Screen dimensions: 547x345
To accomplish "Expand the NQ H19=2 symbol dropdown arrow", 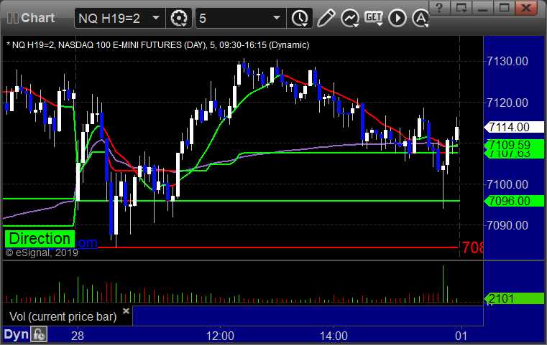I will point(156,18).
